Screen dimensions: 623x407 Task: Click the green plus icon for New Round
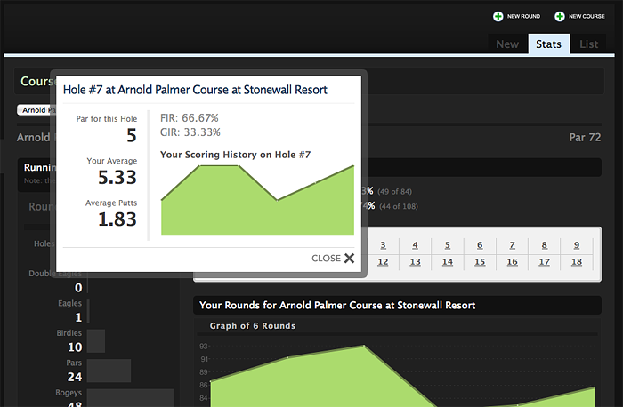(x=498, y=16)
